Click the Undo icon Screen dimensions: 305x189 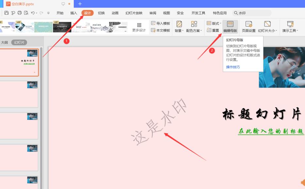coord(32,12)
